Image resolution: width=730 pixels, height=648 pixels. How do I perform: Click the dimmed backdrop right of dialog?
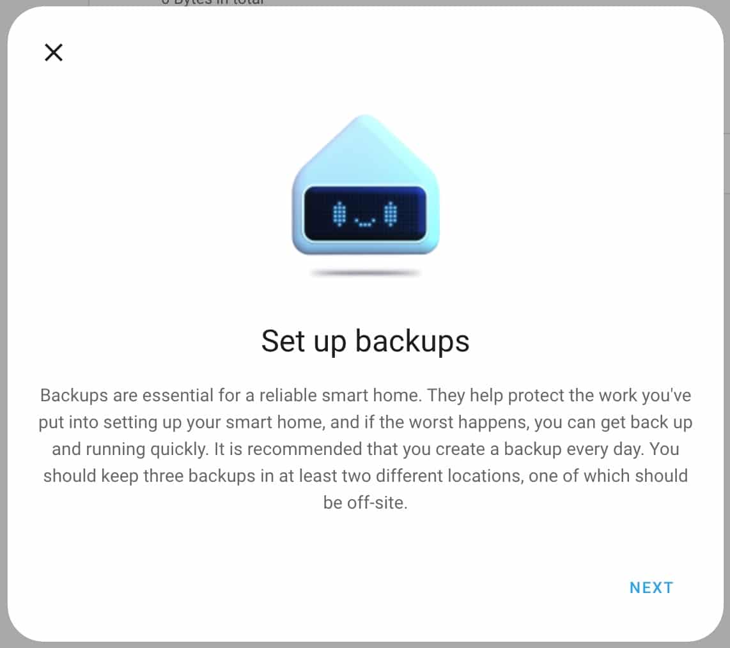[x=727, y=326]
